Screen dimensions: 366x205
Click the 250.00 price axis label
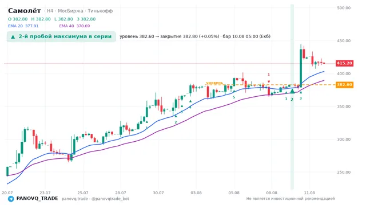[344, 172]
